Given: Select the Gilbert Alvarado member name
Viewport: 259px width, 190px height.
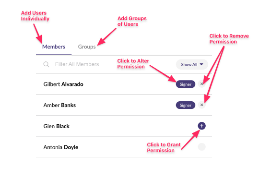Looking at the screenshot, I should pos(63,84).
